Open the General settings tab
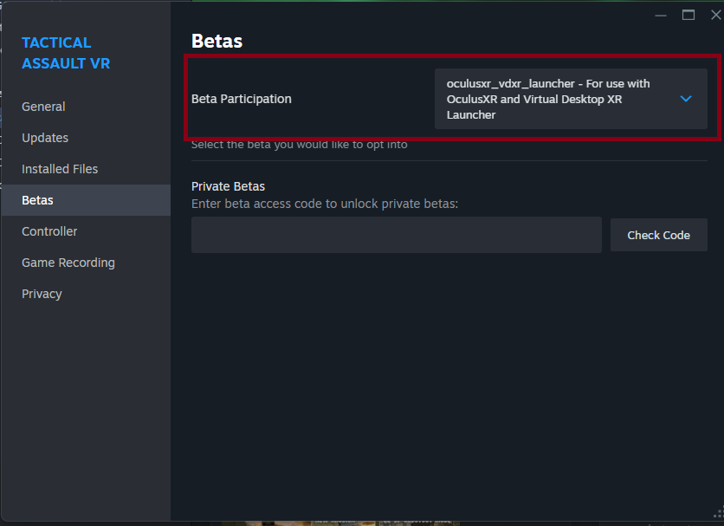Viewport: 724px width, 526px height. 43,107
